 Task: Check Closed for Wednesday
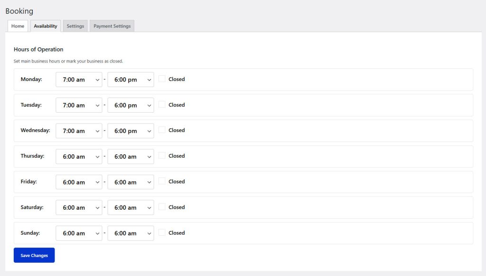coord(162,130)
